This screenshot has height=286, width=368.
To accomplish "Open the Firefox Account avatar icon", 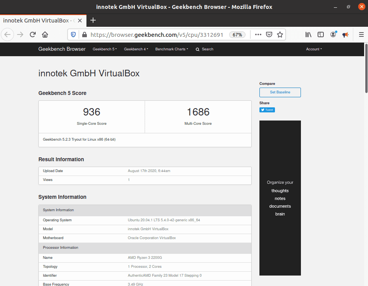I will tap(333, 34).
